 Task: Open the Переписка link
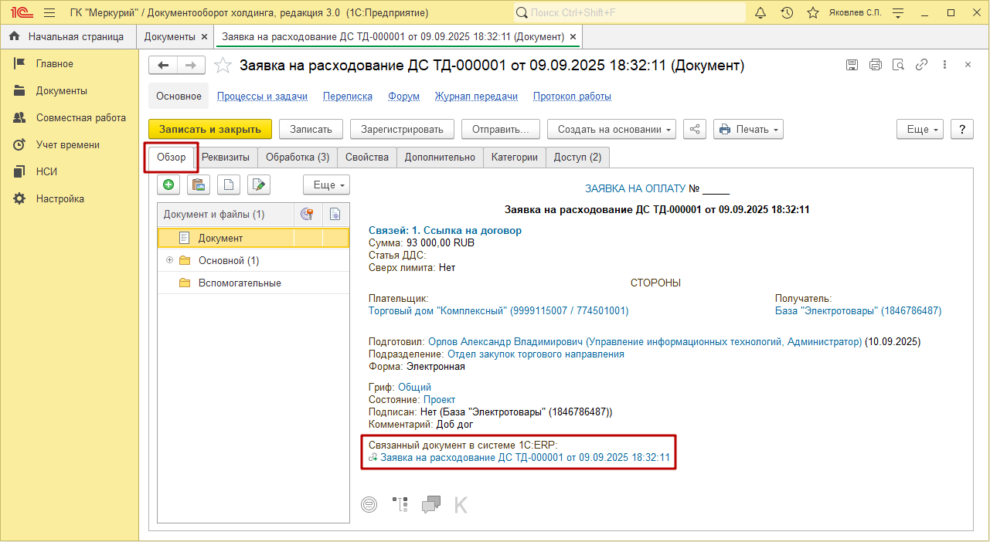click(x=348, y=97)
